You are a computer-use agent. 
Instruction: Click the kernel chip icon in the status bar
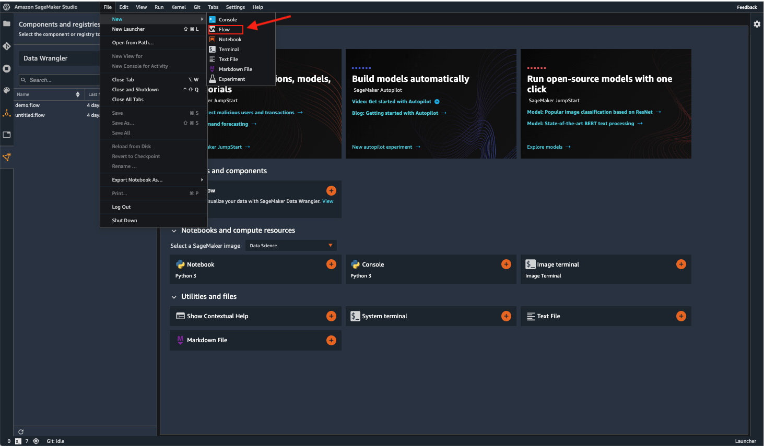click(x=36, y=441)
